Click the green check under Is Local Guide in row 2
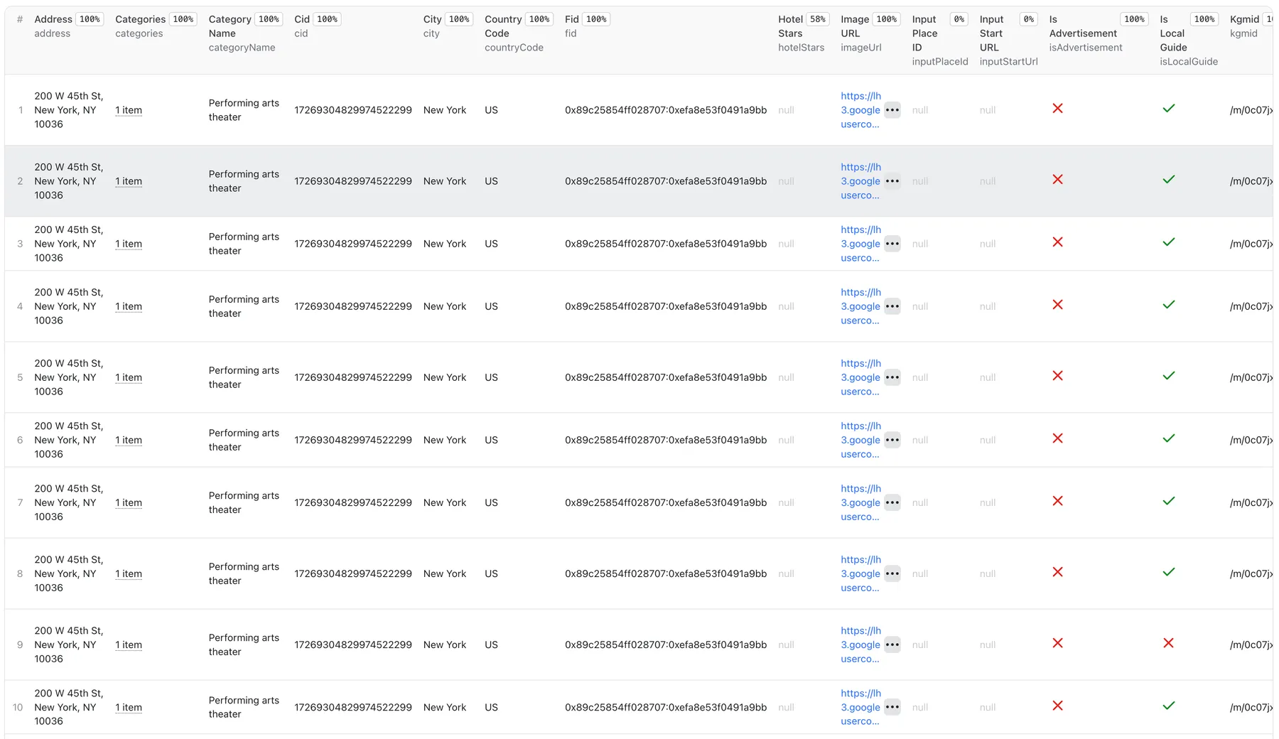The width and height of the screenshot is (1279, 739). (1168, 179)
